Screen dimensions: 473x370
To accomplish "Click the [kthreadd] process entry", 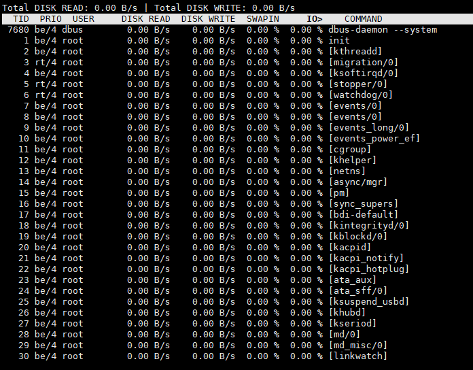I will coord(355,52).
